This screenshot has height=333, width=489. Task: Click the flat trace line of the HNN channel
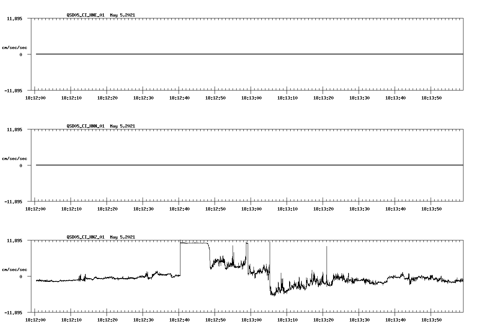point(216,165)
